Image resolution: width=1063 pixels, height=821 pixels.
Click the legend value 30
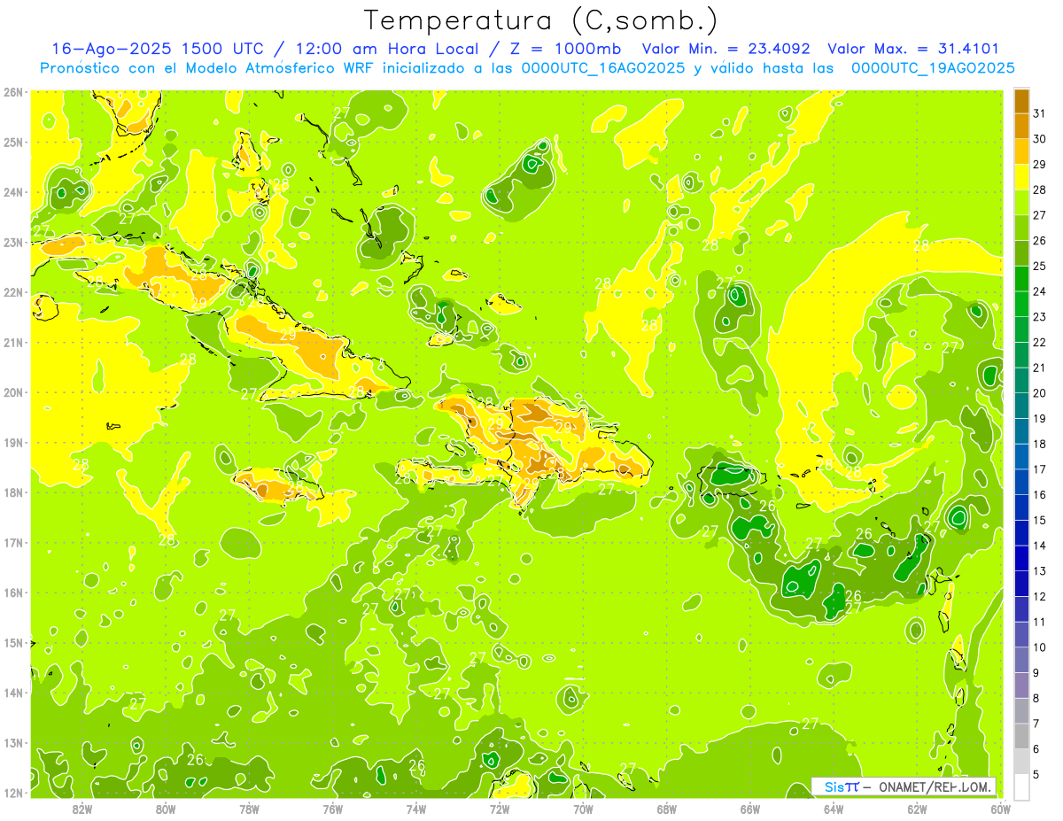click(x=1040, y=139)
